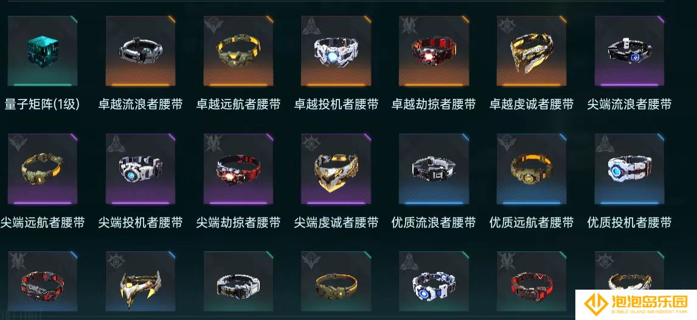697x320 pixels.
Task: Select the 量子矩阵(1级) cube item
Action: pyautogui.click(x=42, y=51)
